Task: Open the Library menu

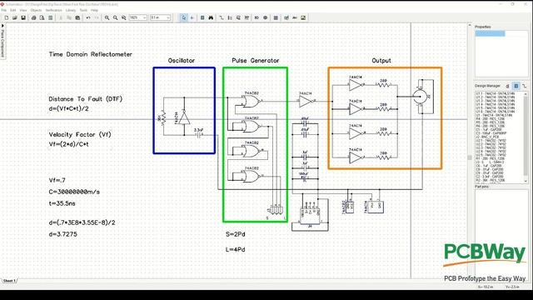Action: (x=71, y=10)
